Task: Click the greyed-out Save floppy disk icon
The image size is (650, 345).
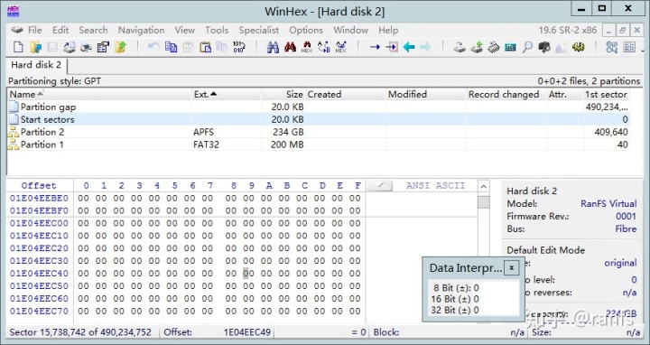Action: 52,47
